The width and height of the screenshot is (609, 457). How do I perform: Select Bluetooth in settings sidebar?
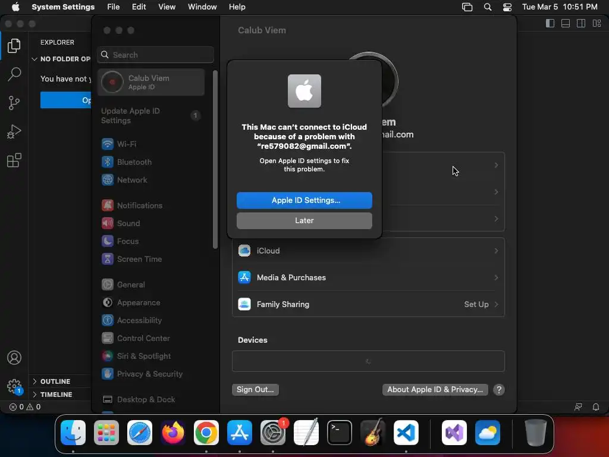[x=151, y=162]
